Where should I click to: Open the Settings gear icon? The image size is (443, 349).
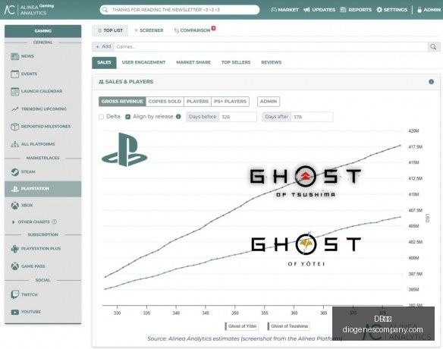379,10
